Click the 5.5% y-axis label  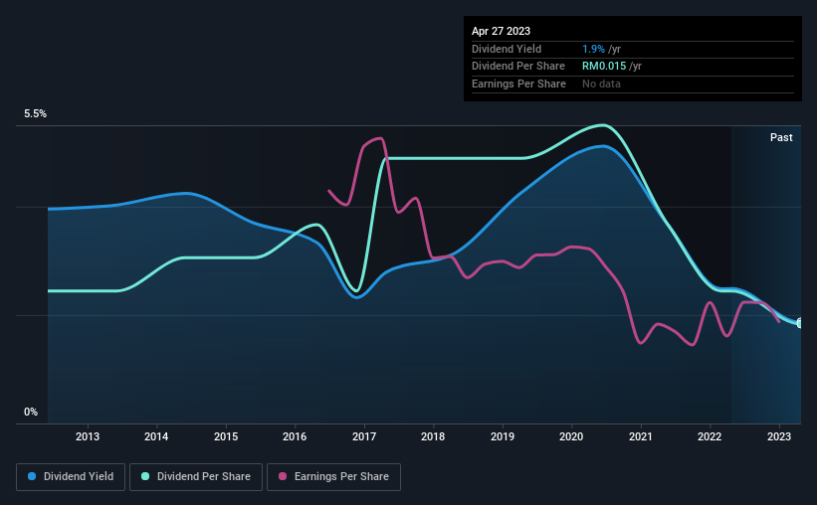click(x=35, y=114)
